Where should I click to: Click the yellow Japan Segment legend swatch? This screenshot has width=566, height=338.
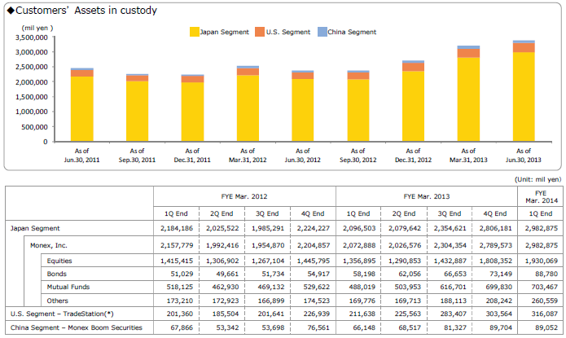(x=195, y=32)
